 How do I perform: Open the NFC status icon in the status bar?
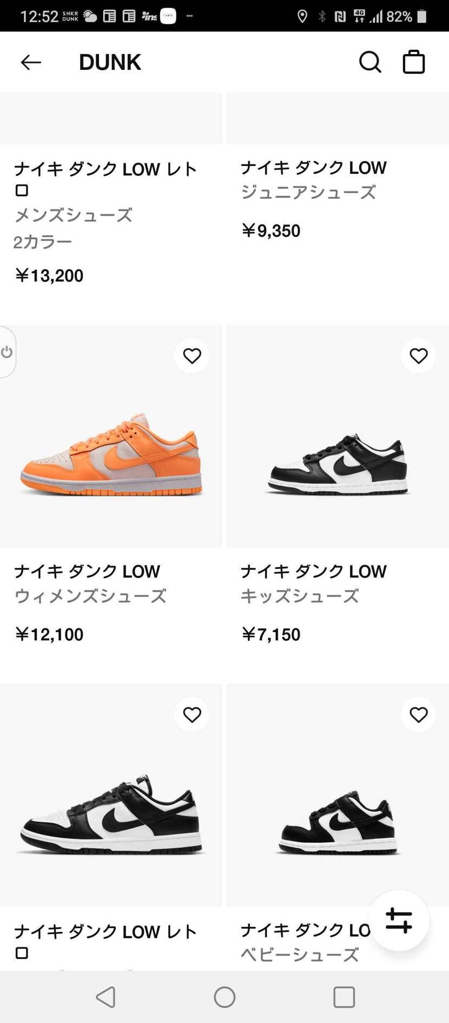click(340, 16)
